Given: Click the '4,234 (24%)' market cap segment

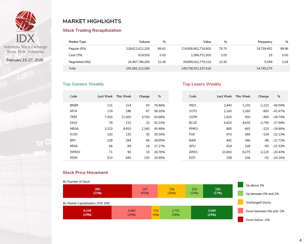Looking at the screenshot, I should pyautogui.click(x=87, y=213).
